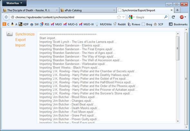Click the Dead Beat.epub log line
The width and height of the screenshot is (190, 131).
(68, 105)
